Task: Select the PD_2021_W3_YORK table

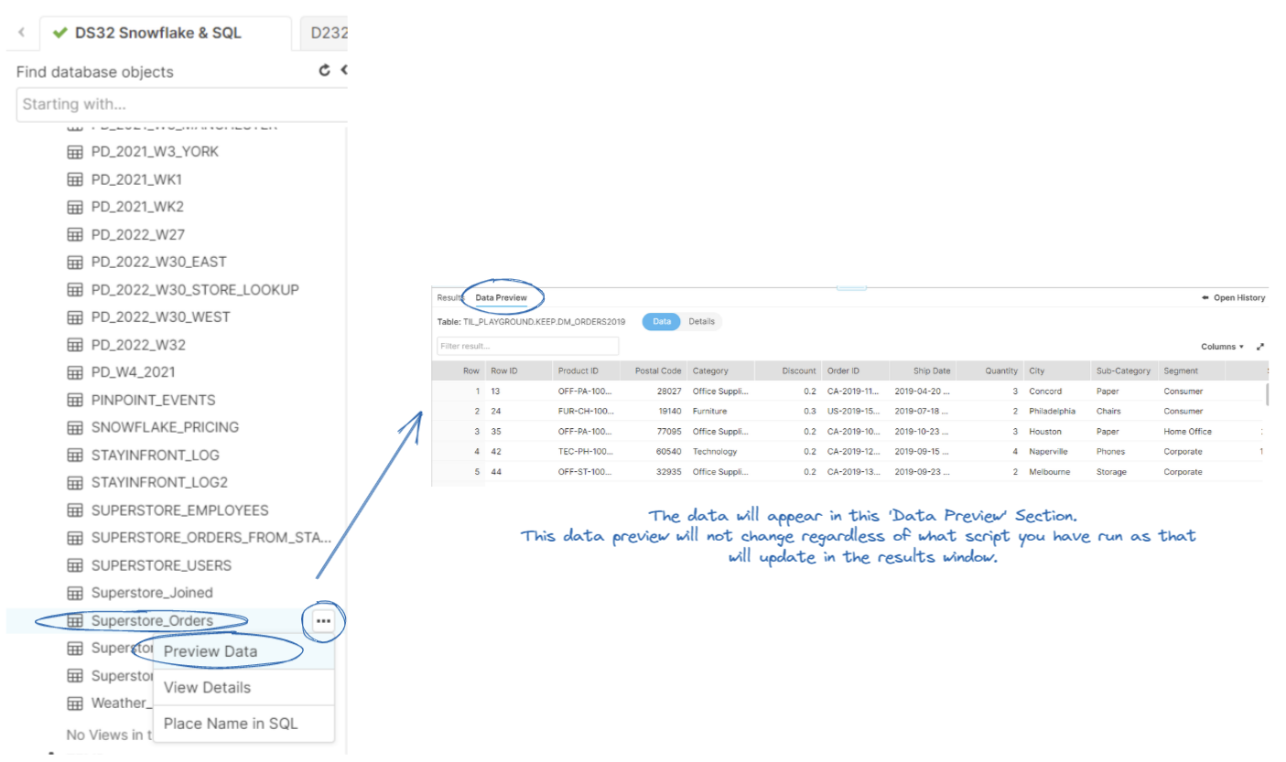Action: (x=155, y=152)
